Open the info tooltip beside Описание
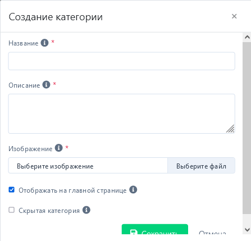This screenshot has height=241, width=251. pos(46,85)
